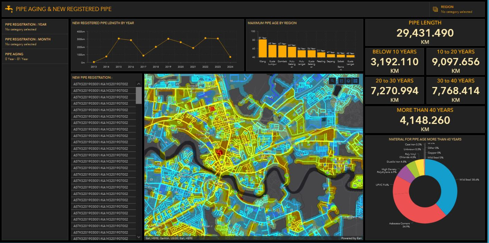489x243 pixels.
Task: Open the map search tool
Action: coord(332,81)
